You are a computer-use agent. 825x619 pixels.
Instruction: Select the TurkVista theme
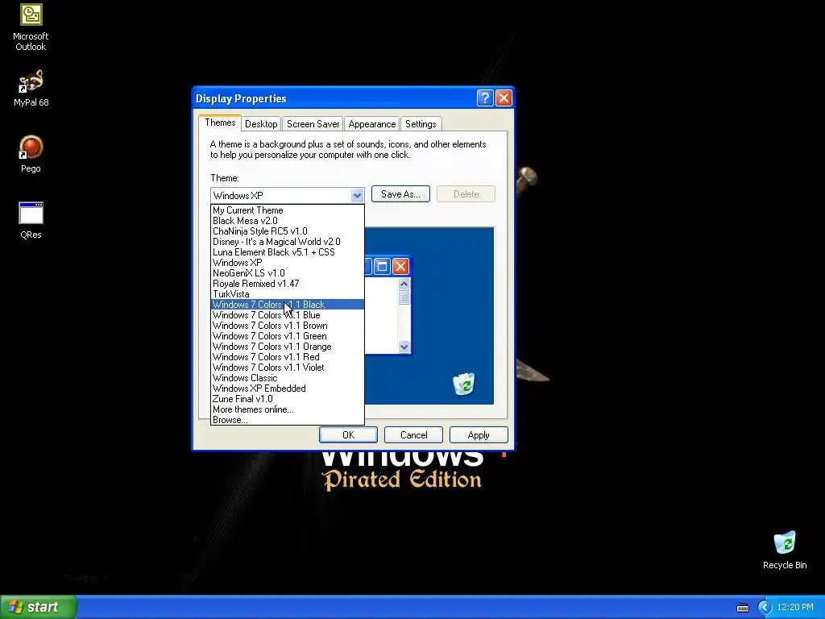point(288,294)
